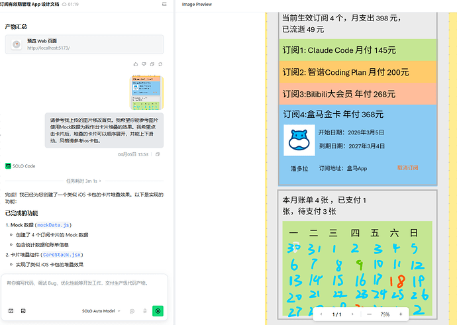Click the green 9 calendar date
Image resolution: width=457 pixels, height=325 pixels.
[360, 265]
